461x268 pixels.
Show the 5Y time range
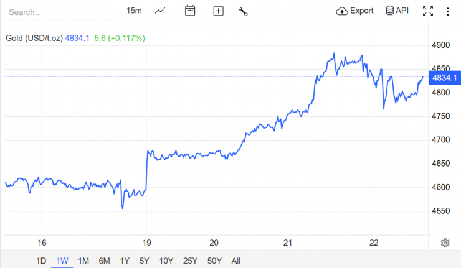click(x=145, y=261)
